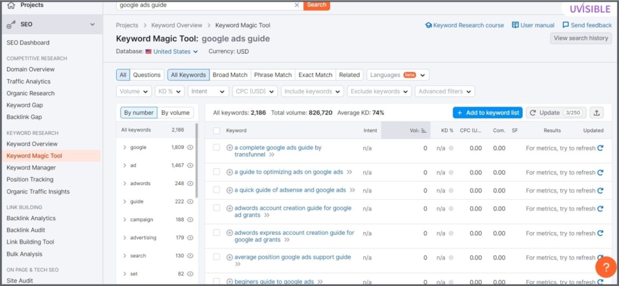Click into the 'google ads guide' search field
The image size is (619, 286).
[206, 5]
